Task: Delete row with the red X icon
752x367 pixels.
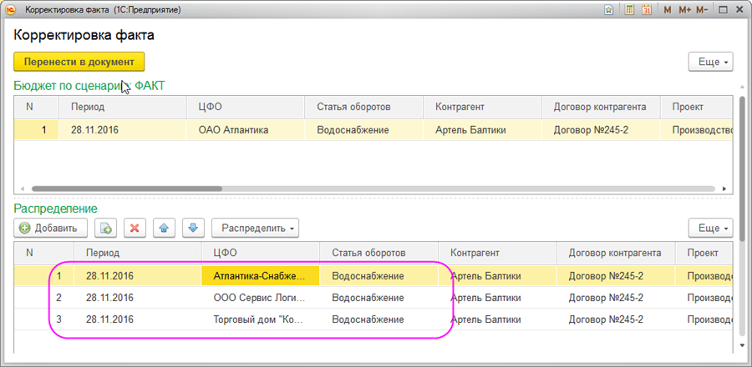Action: tap(135, 228)
